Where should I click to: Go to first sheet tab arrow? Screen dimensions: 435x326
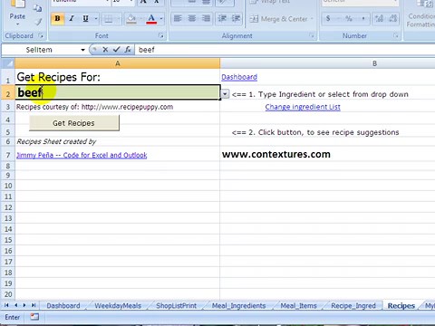click(x=6, y=305)
